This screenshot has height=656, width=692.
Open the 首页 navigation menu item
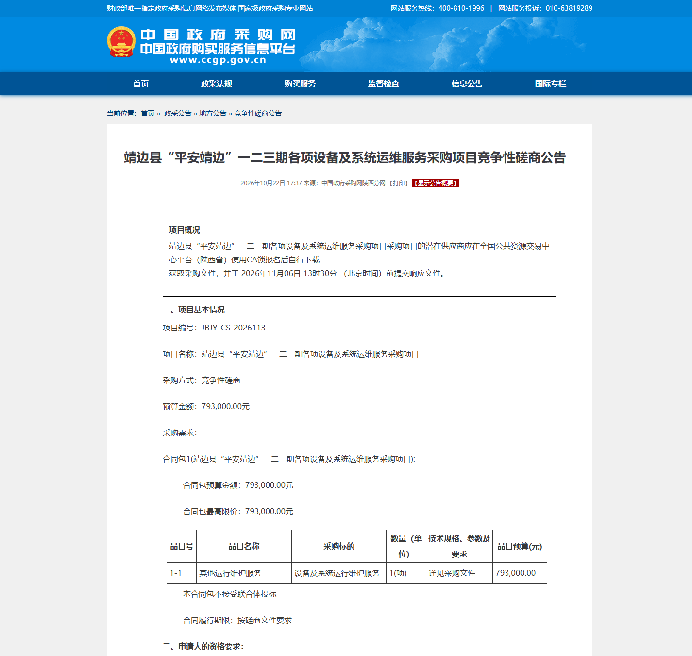click(141, 84)
